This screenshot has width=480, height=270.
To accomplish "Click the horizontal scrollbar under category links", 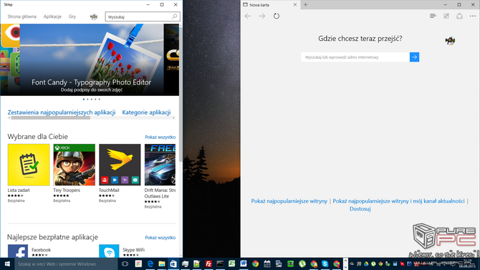I will pos(91,118).
